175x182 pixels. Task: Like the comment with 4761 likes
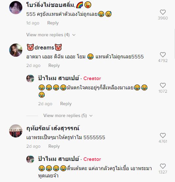[163, 136]
